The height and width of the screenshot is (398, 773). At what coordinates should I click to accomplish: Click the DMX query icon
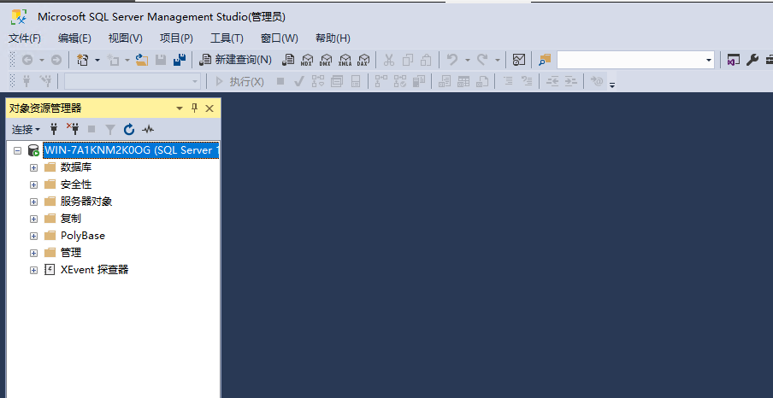coord(326,60)
